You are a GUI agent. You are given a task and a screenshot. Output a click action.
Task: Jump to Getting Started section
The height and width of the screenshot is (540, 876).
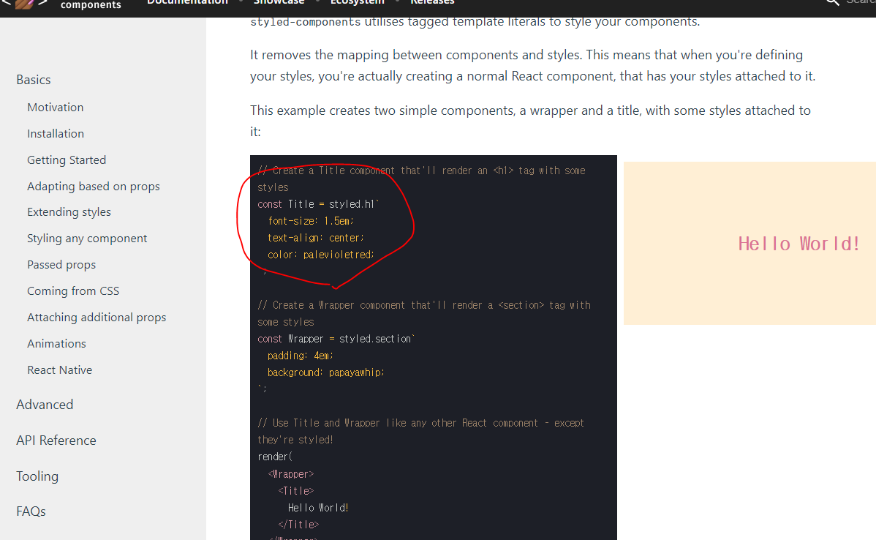[67, 160]
